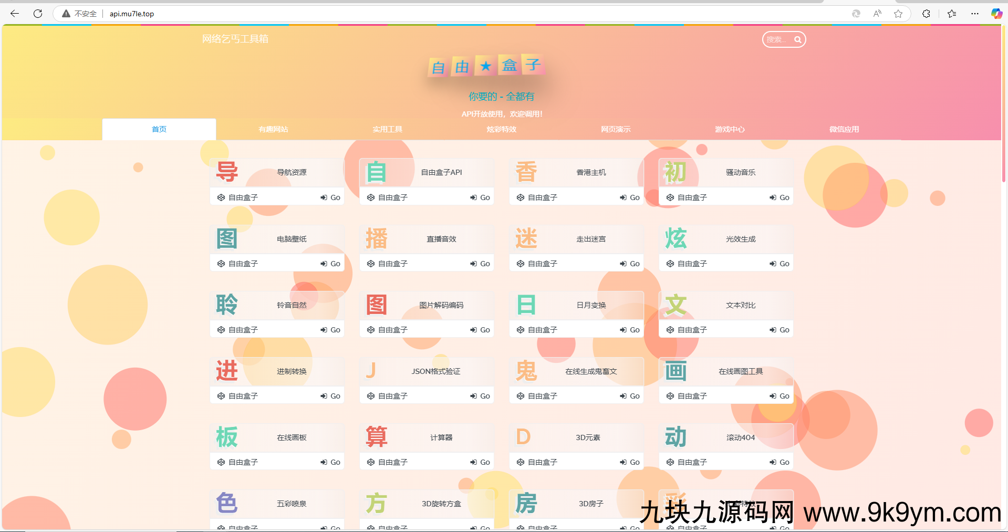Click the 图 icon of 电脑壁纸 card
Image resolution: width=1008 pixels, height=532 pixels.
tap(227, 238)
